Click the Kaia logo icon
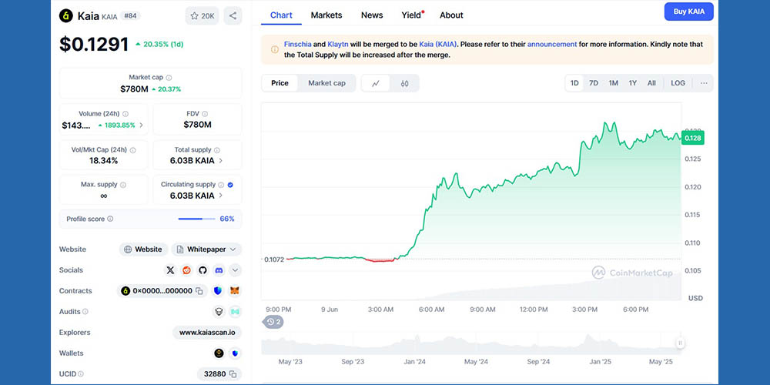This screenshot has height=385, width=770. pos(65,15)
